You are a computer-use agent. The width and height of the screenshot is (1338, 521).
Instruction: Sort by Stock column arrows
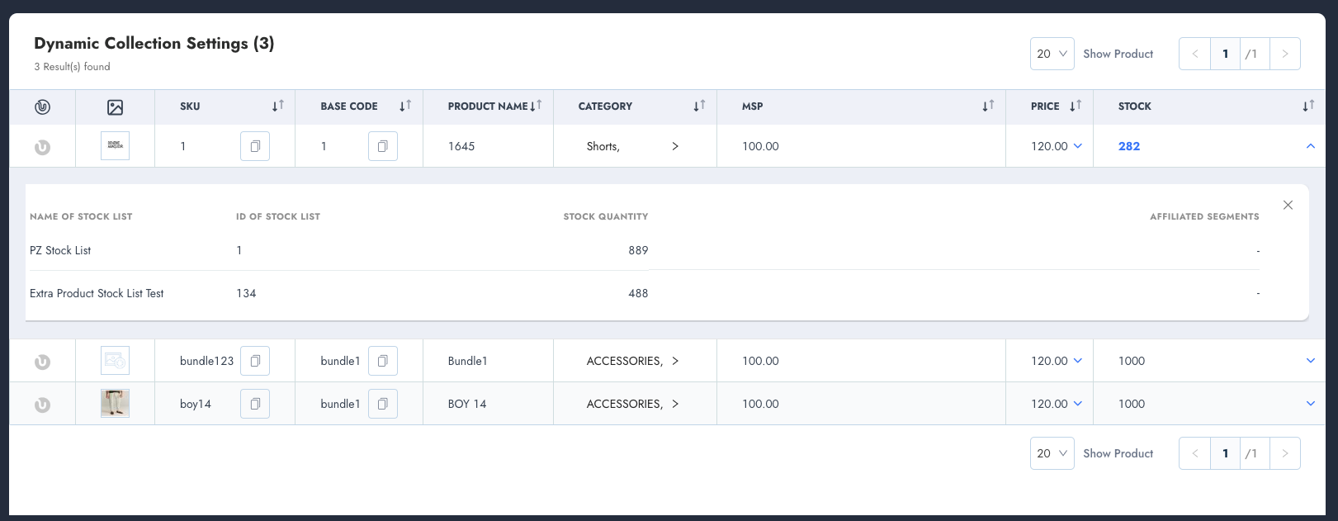[x=1308, y=106]
